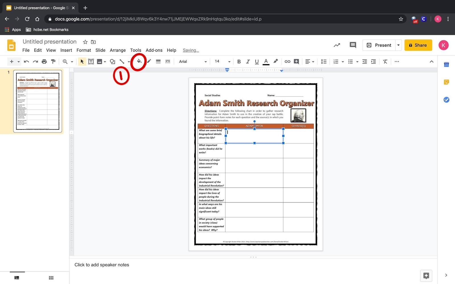
Task: Open the font family dropdown
Action: point(192,61)
